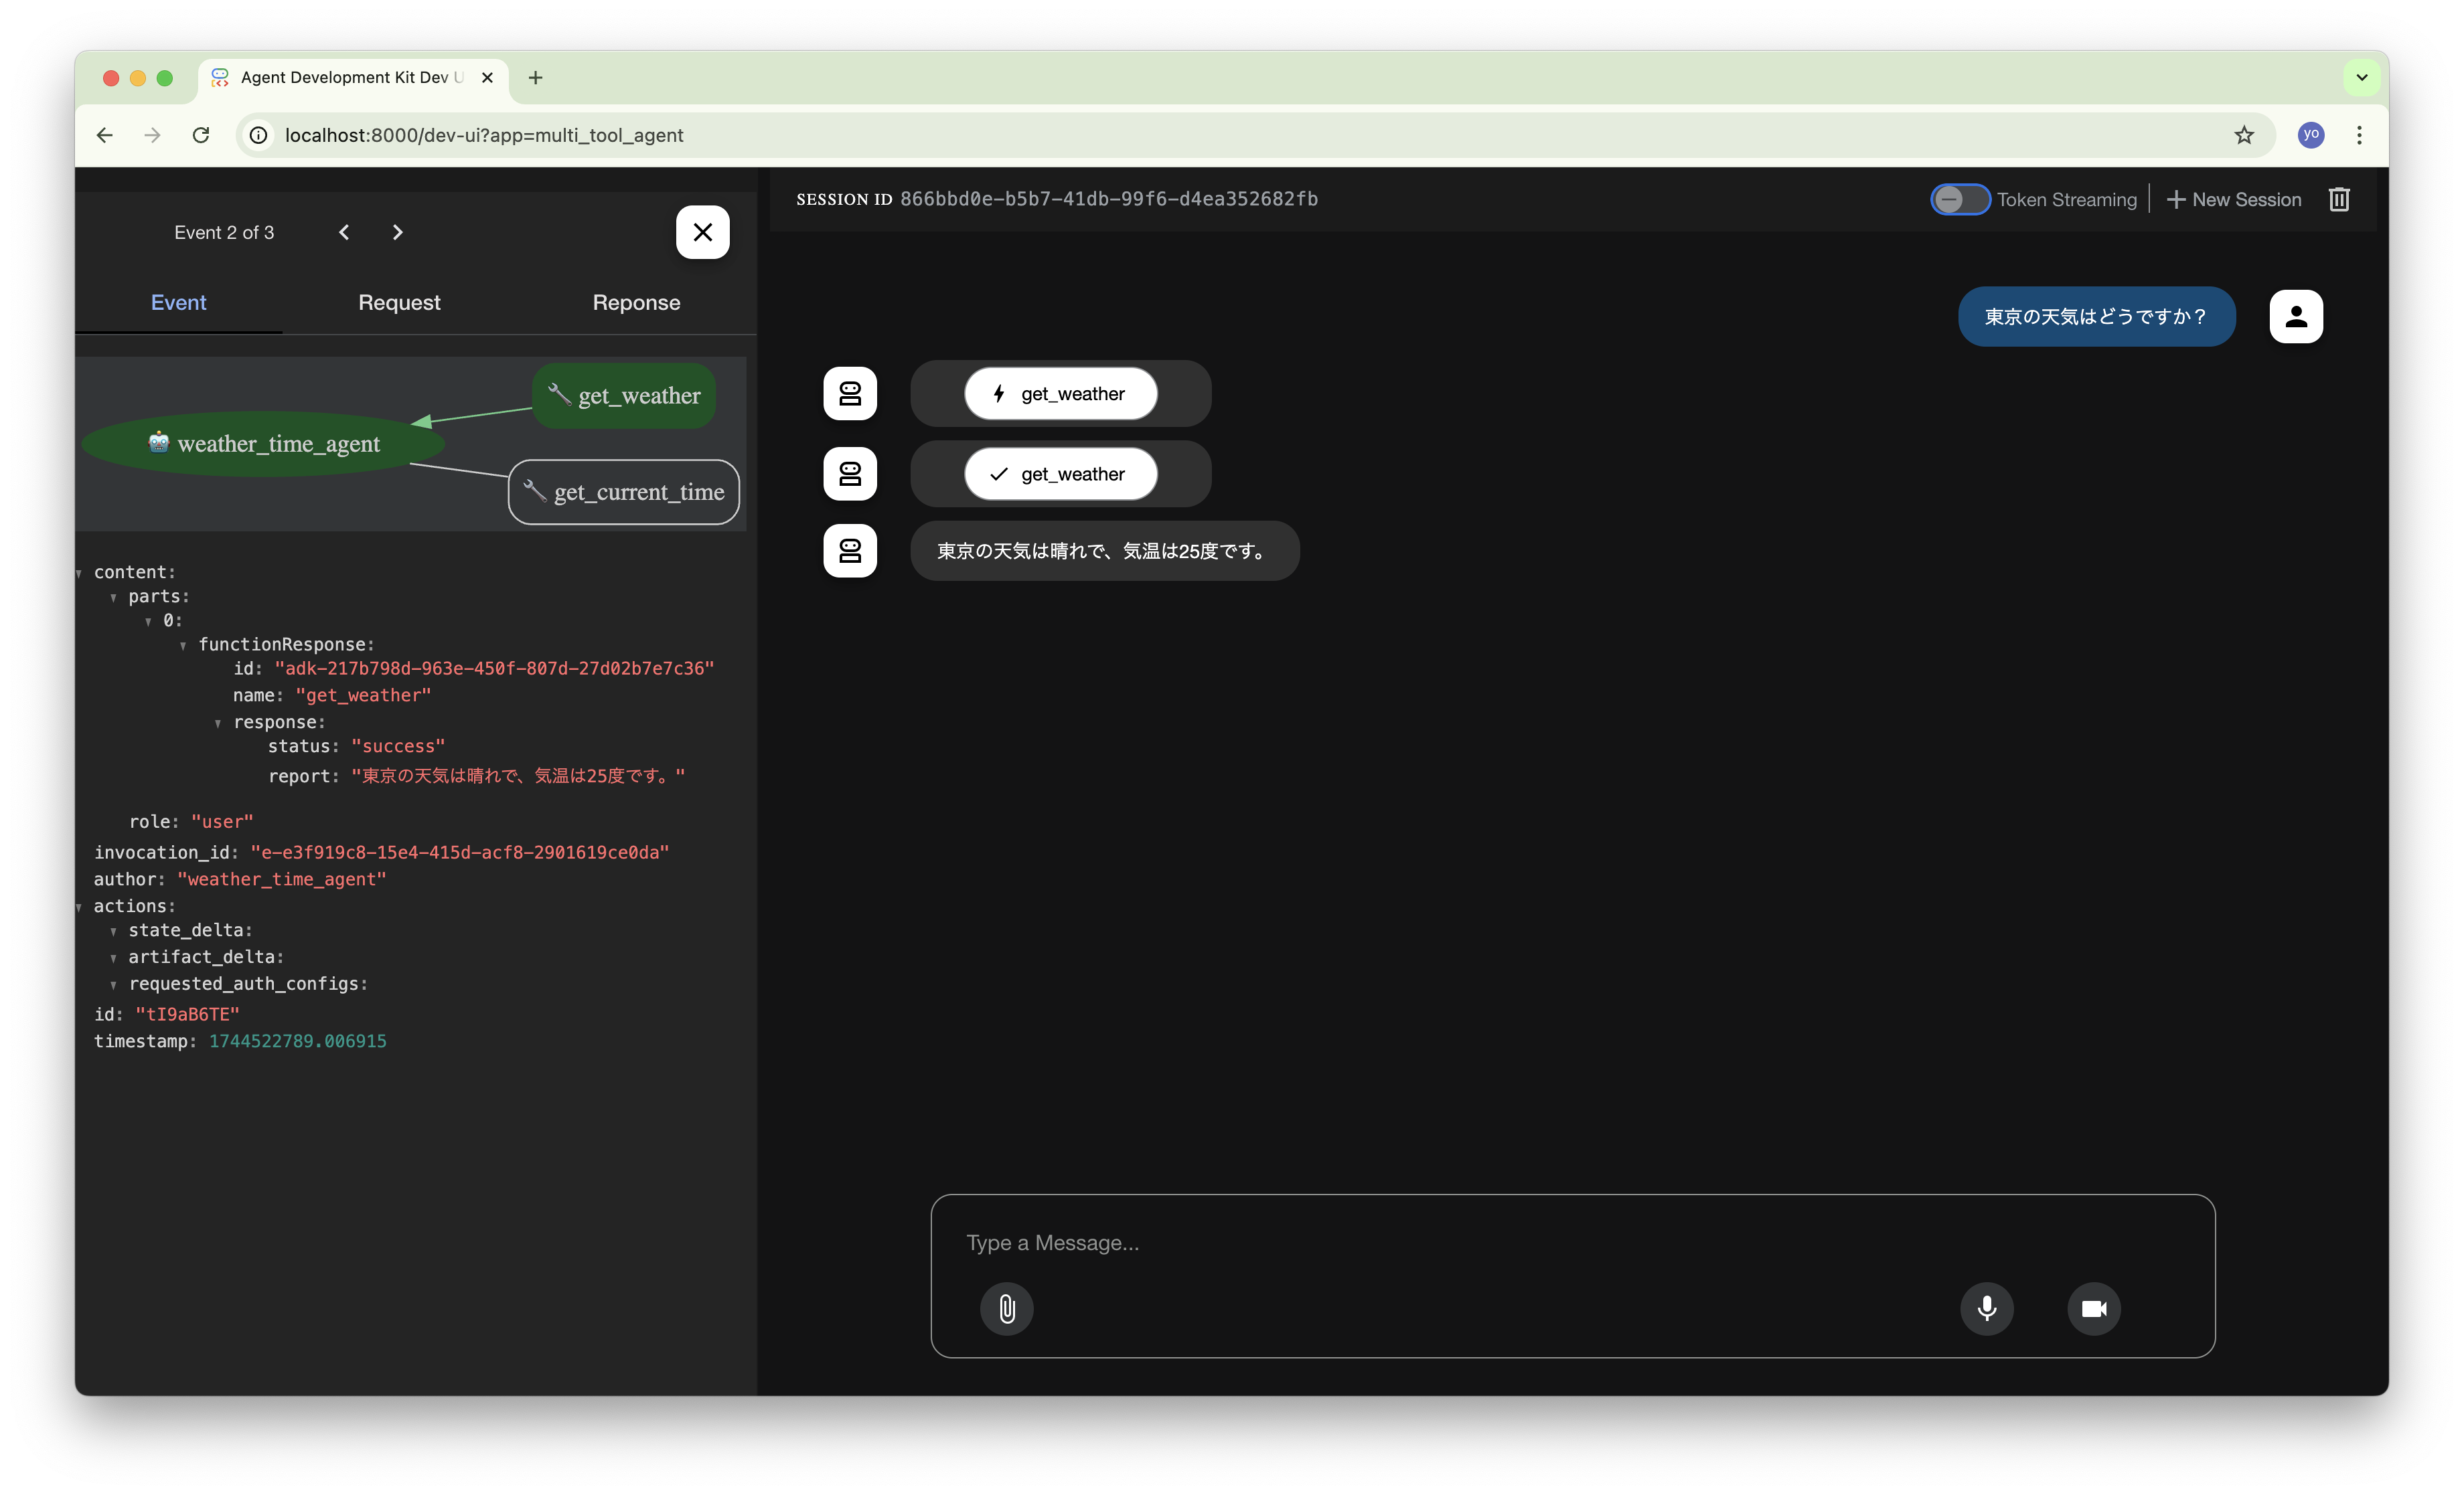The image size is (2464, 1495).
Task: Open the yo browser profile avatar
Action: point(2310,135)
